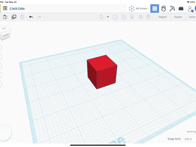The image size is (196, 147).
Task: Switch to the 3D design grid view
Action: click(155, 9)
